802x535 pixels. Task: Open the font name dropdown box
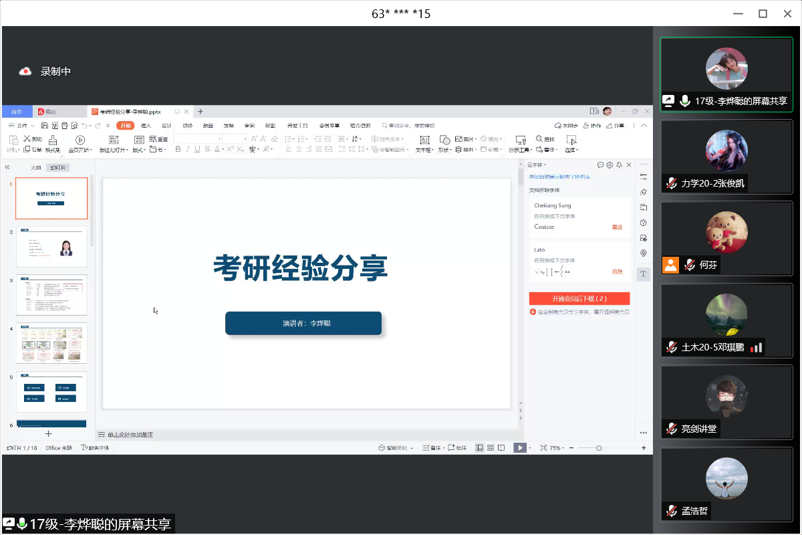point(198,138)
